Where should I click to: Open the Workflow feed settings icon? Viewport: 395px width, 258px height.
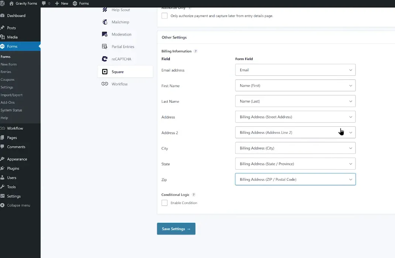coord(105,84)
